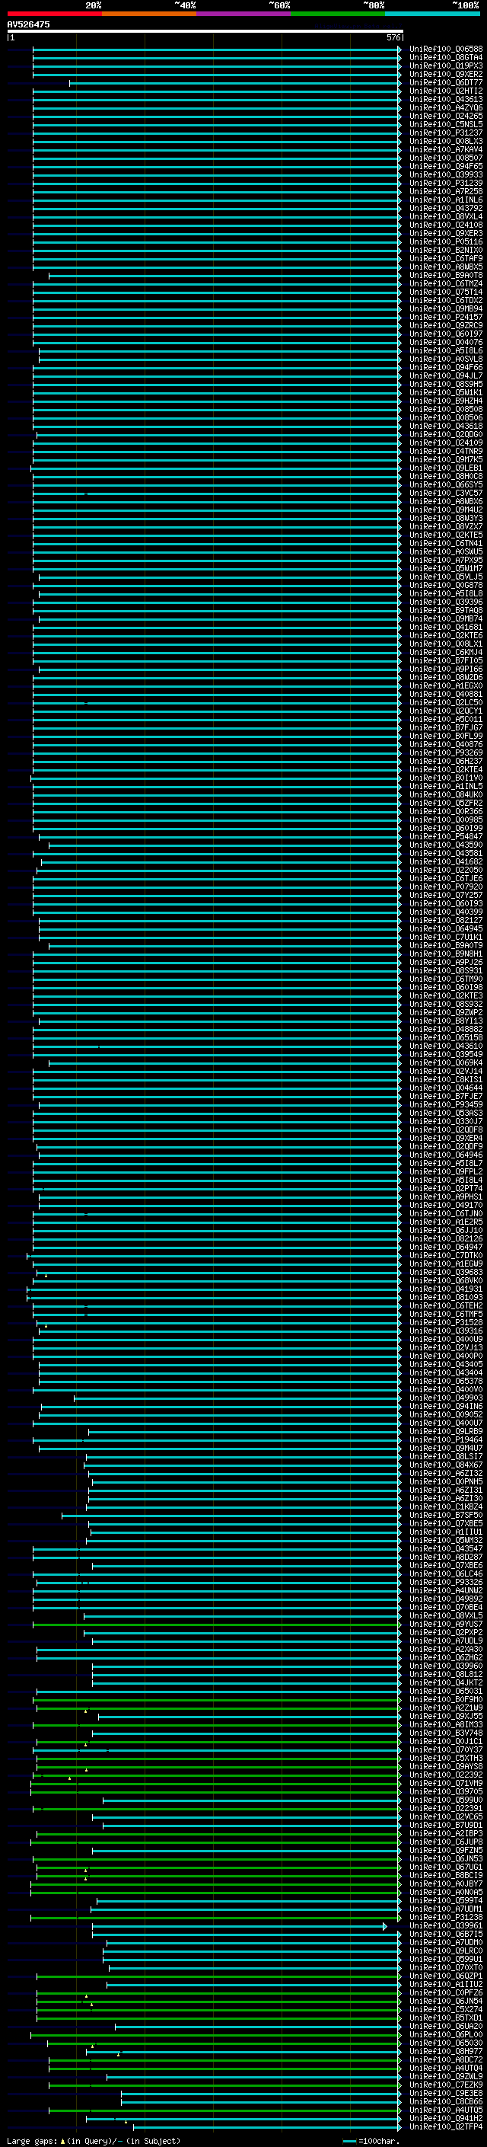Select the UniRef100_Q41682 label
The image size is (487, 2147).
coord(446,861)
